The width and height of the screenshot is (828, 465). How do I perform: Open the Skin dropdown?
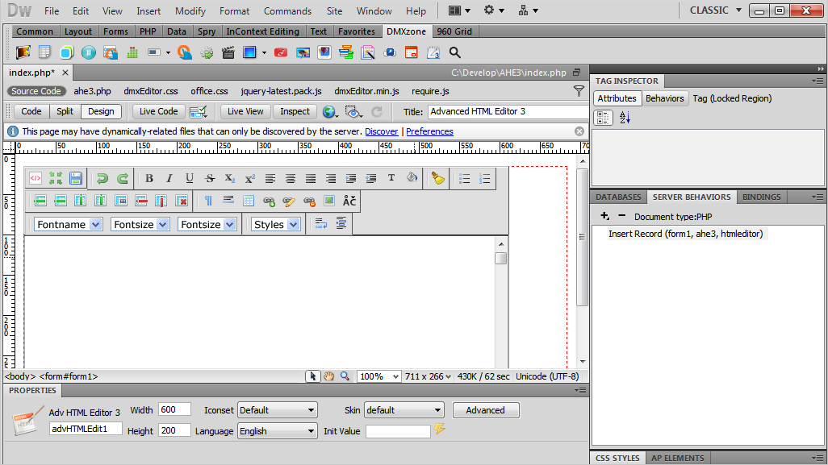coord(404,410)
